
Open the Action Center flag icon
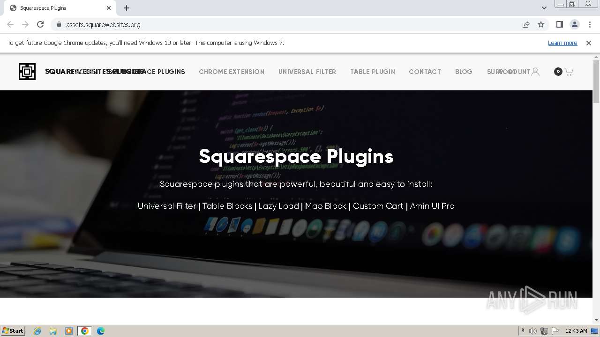pos(555,331)
